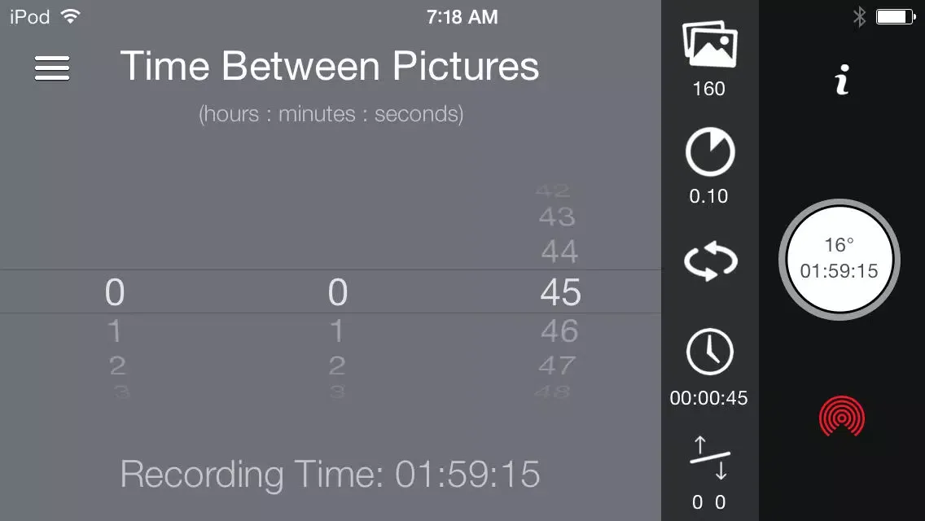This screenshot has width=925, height=521.
Task: Open the info 'i' icon
Action: (843, 80)
